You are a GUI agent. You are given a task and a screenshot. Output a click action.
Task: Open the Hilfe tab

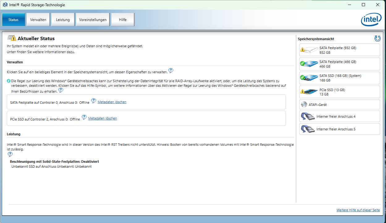coord(123,20)
